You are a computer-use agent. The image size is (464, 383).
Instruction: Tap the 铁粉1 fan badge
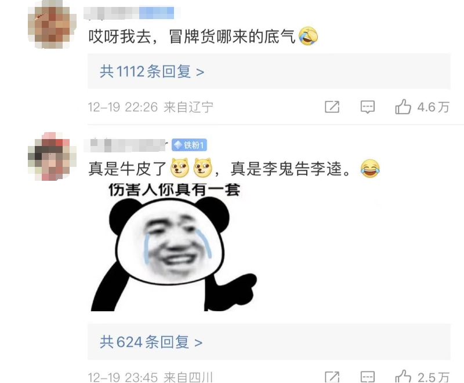[189, 145]
